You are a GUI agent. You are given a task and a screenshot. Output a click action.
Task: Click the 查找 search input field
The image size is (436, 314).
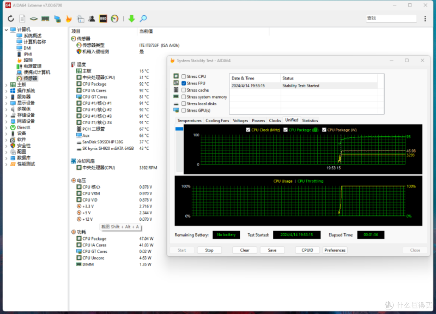tap(391, 18)
